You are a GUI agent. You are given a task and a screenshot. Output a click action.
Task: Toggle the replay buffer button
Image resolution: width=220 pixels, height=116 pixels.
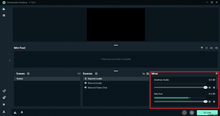(x=192, y=112)
